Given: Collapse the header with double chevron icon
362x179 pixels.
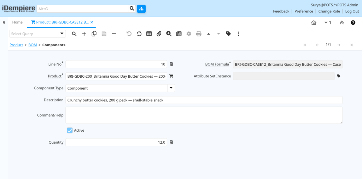Looking at the screenshot, I should (x=342, y=23).
